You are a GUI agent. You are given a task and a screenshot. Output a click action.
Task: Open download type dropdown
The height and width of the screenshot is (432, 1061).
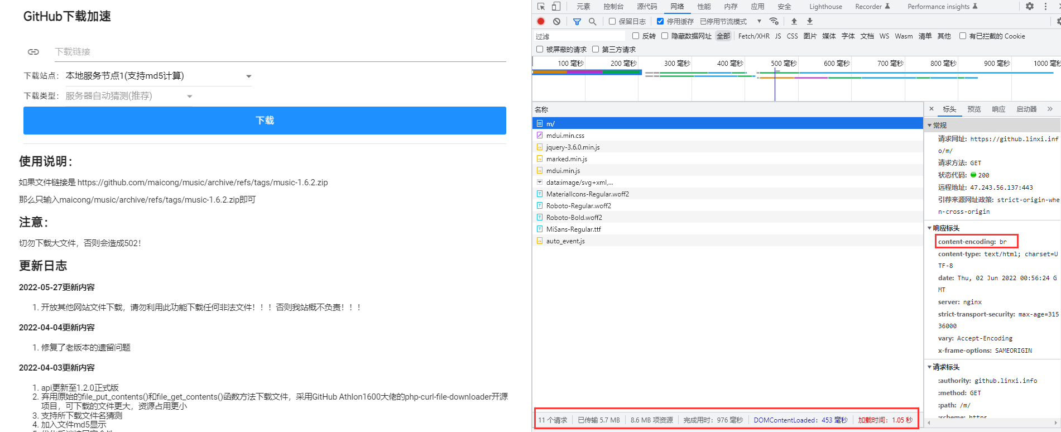(129, 96)
